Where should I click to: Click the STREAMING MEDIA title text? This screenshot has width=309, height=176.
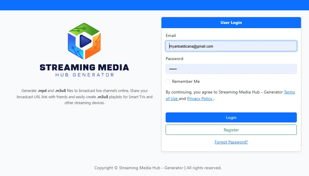(x=84, y=67)
